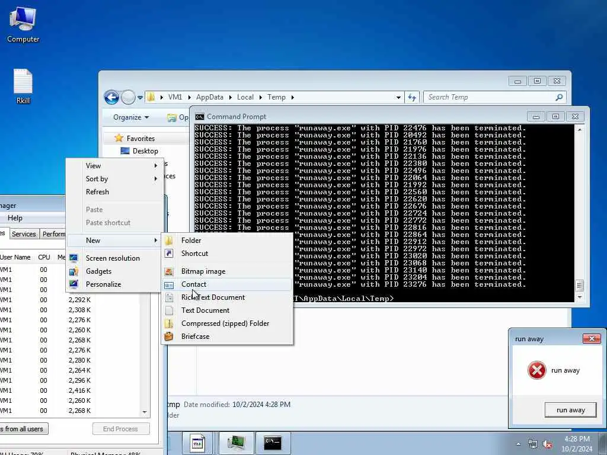Create a new Contact
The height and width of the screenshot is (455, 607).
pos(227,284)
